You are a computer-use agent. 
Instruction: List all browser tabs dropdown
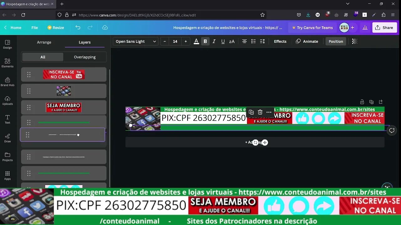[x=348, y=4]
